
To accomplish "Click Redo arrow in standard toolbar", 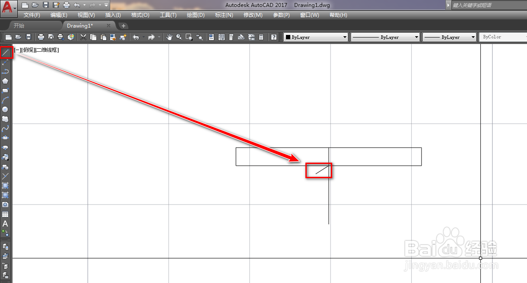I will (151, 37).
